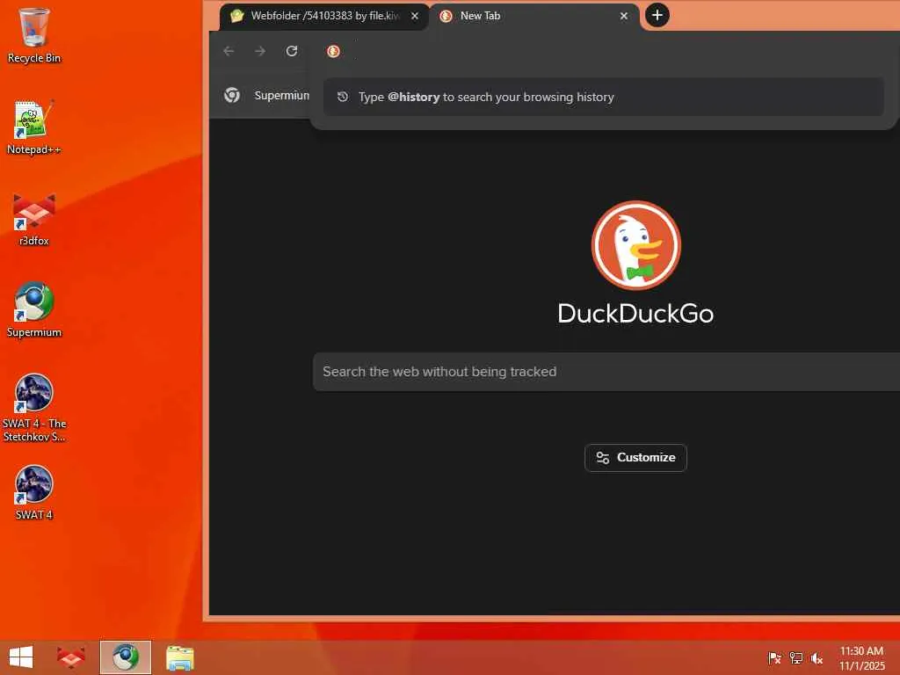900x675 pixels.
Task: Open the Windows Start button
Action: [21, 657]
